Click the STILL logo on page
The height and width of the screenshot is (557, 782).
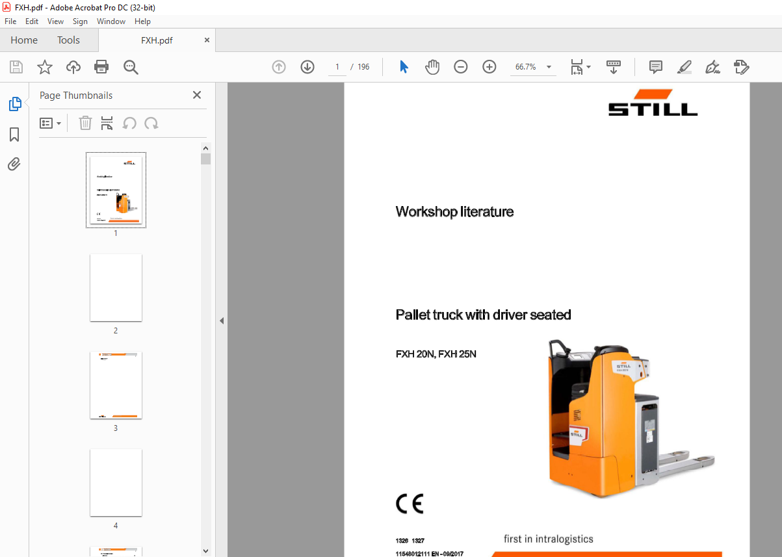click(x=653, y=103)
